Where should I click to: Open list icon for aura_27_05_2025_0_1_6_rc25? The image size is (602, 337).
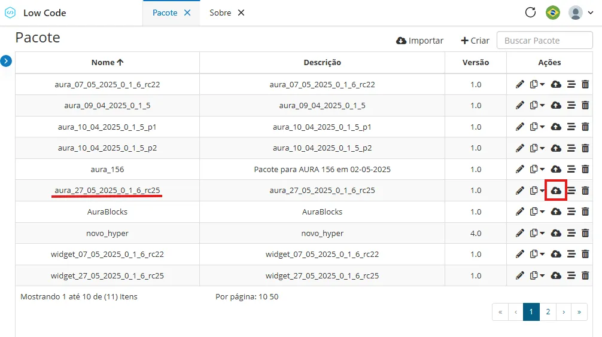click(571, 191)
